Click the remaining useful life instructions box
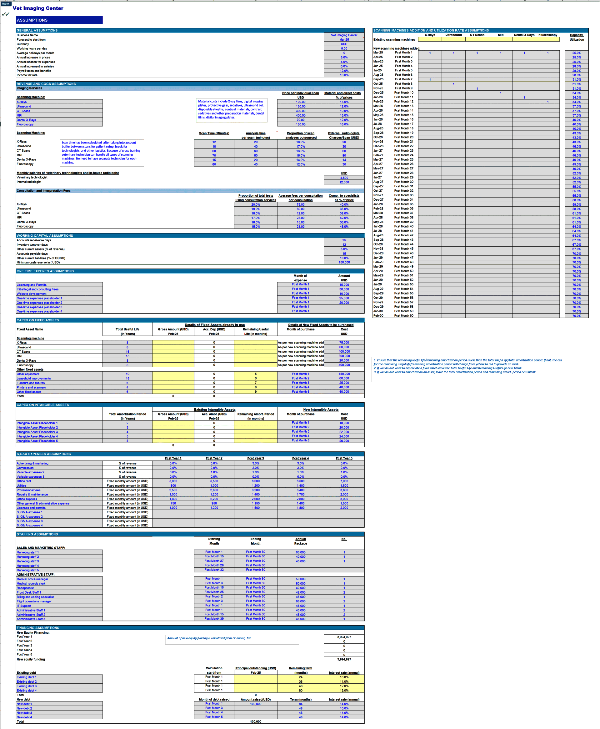Screen dimensions: 600x729 coord(468,369)
